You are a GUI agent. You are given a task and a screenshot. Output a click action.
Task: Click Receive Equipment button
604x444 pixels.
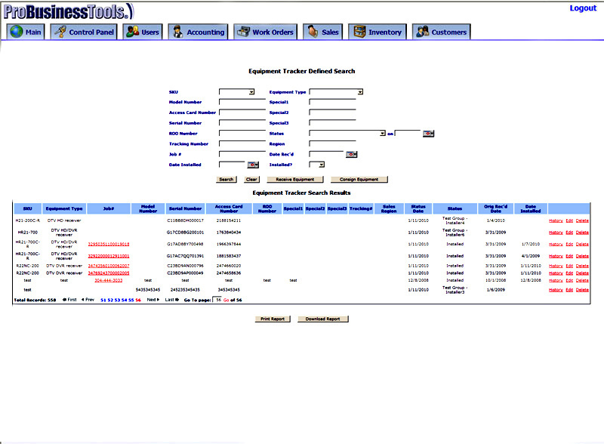[x=294, y=179]
